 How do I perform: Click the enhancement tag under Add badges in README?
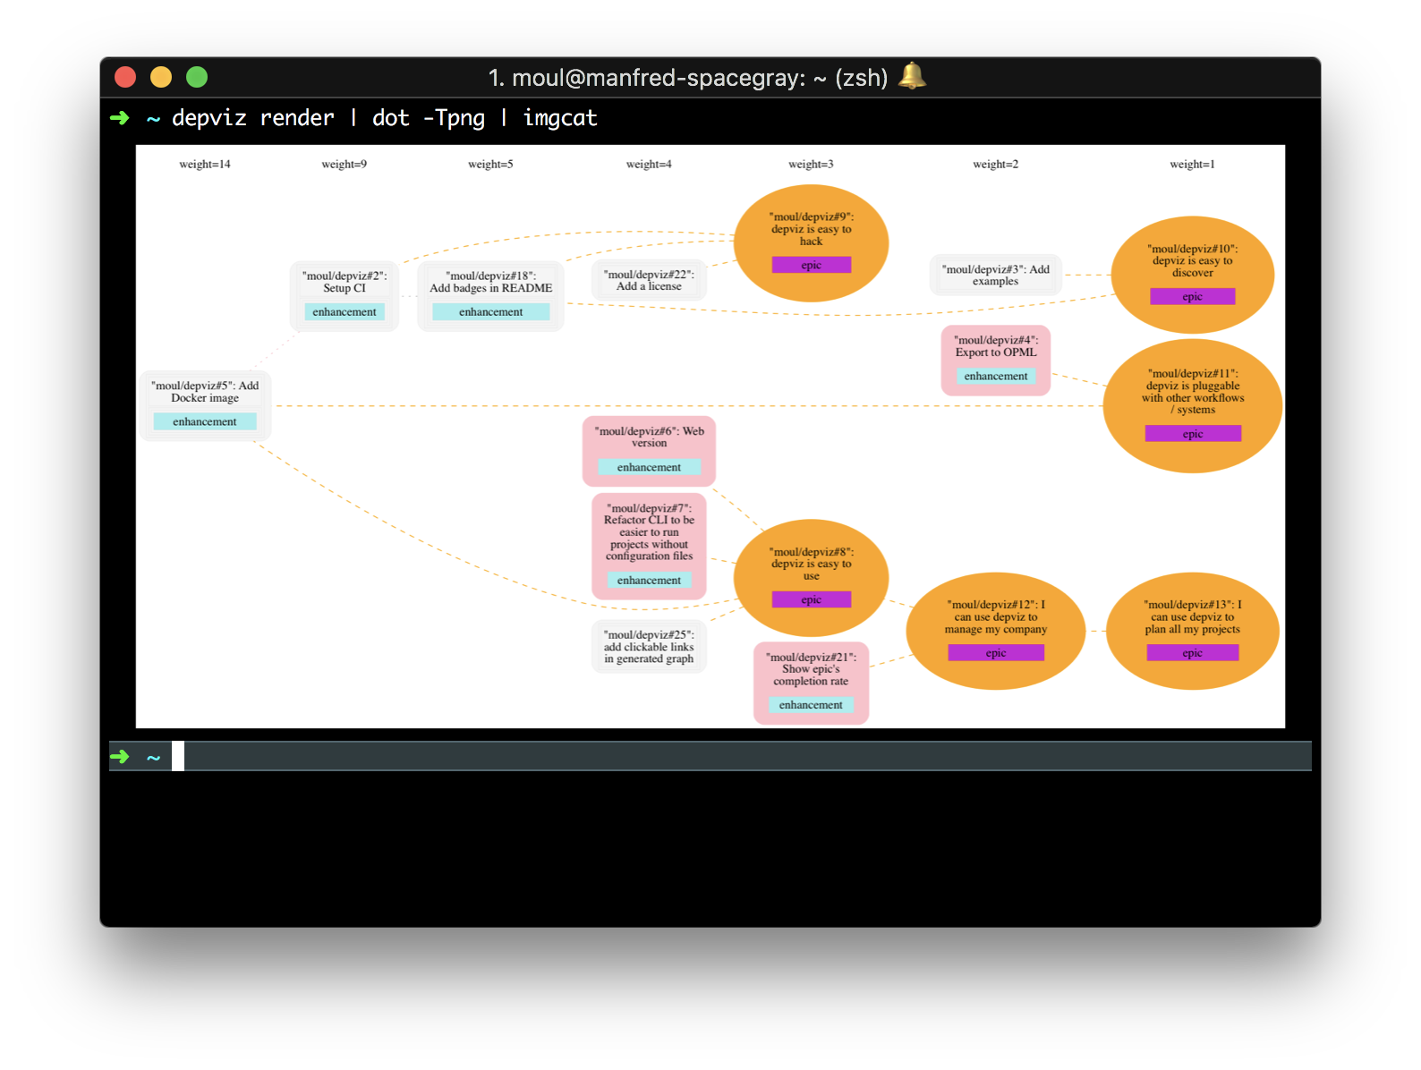[491, 311]
